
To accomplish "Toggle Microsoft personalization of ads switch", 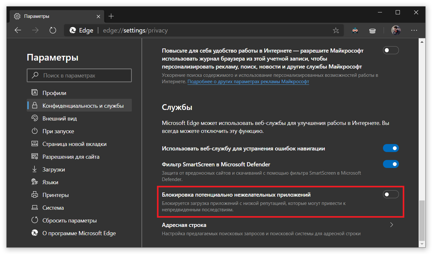I will click(391, 50).
